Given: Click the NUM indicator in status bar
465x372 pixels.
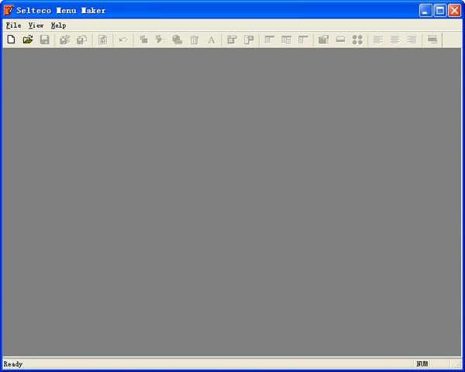Looking at the screenshot, I should 422,363.
